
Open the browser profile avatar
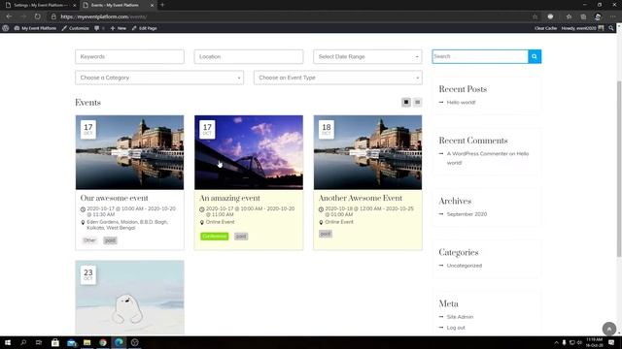tap(598, 16)
